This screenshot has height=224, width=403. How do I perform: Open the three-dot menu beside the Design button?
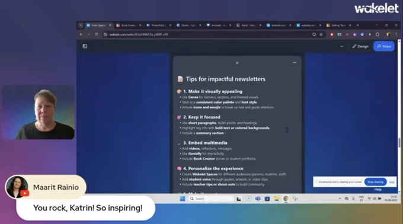(x=341, y=46)
